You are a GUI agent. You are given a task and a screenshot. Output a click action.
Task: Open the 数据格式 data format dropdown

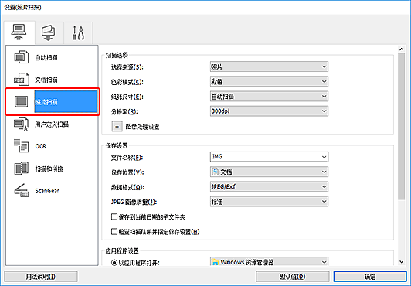click(269, 186)
